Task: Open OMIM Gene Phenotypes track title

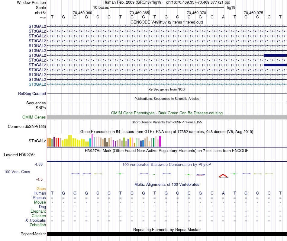Action: click(x=167, y=113)
